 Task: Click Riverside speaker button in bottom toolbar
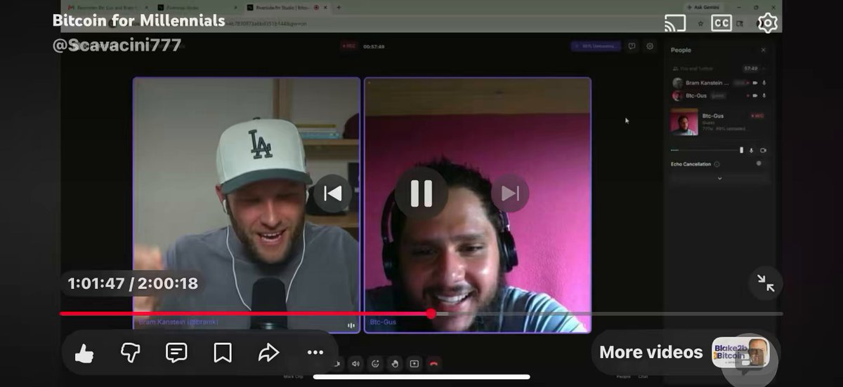(355, 363)
